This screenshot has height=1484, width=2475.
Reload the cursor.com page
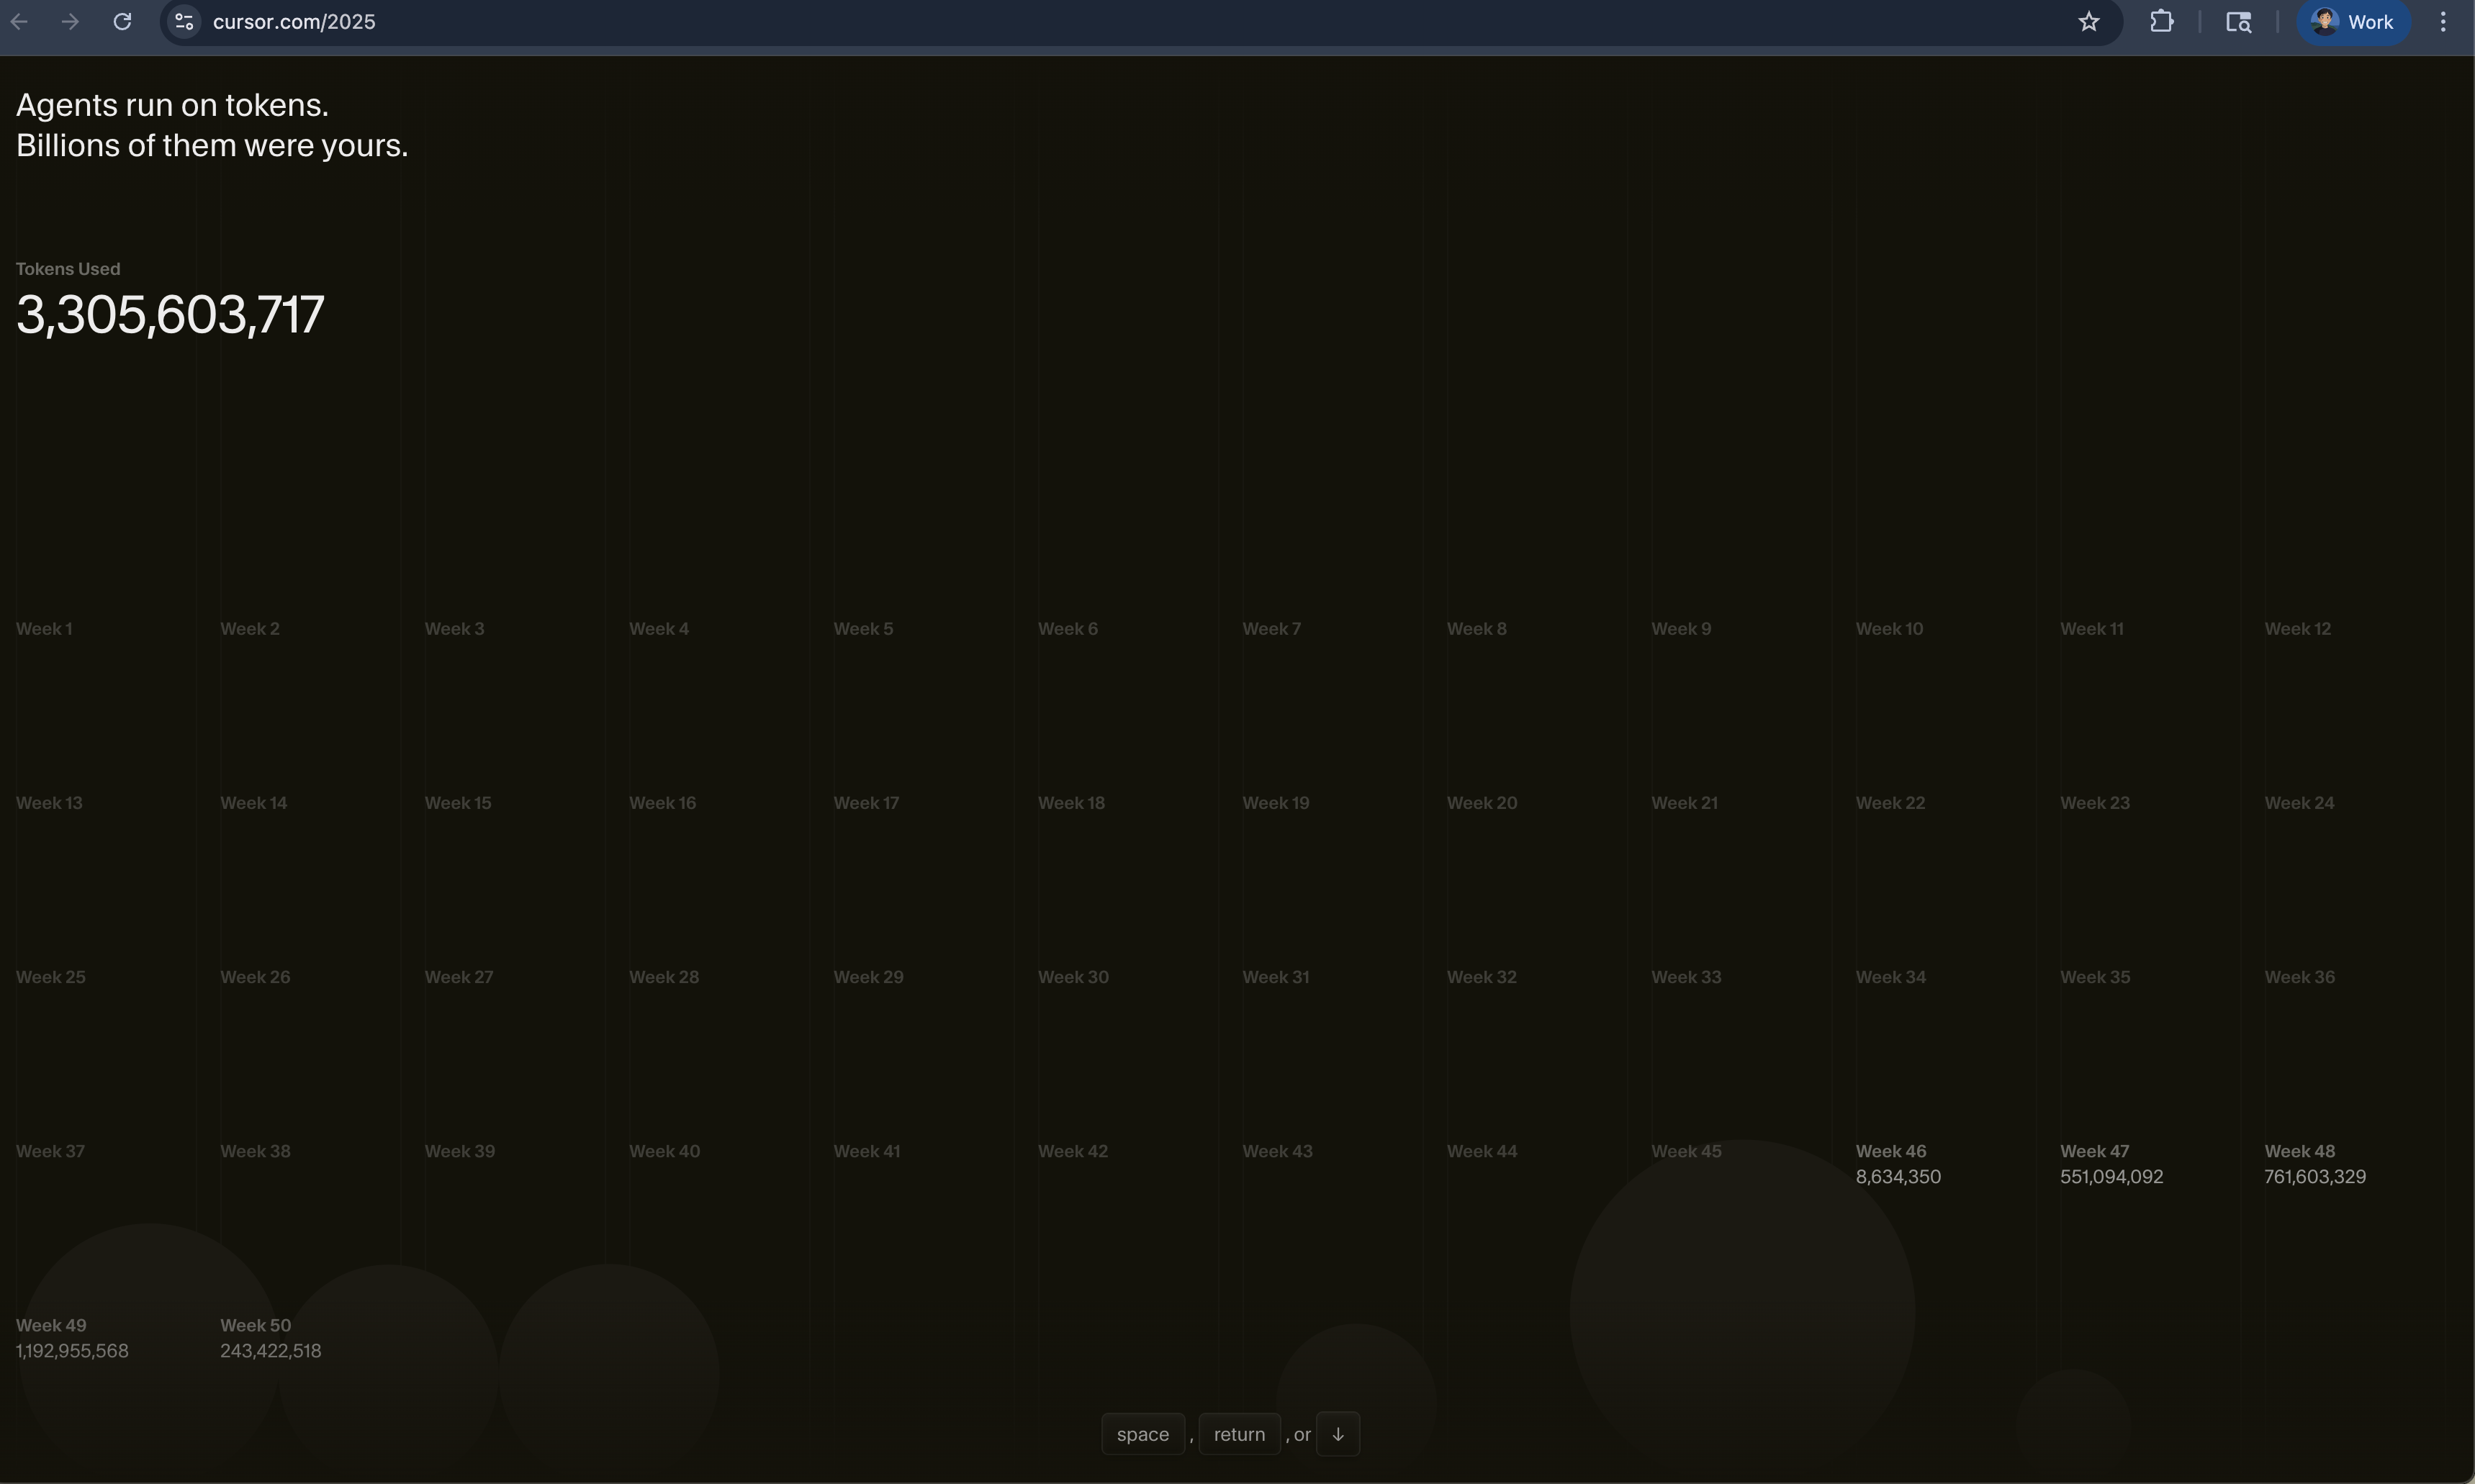[122, 22]
